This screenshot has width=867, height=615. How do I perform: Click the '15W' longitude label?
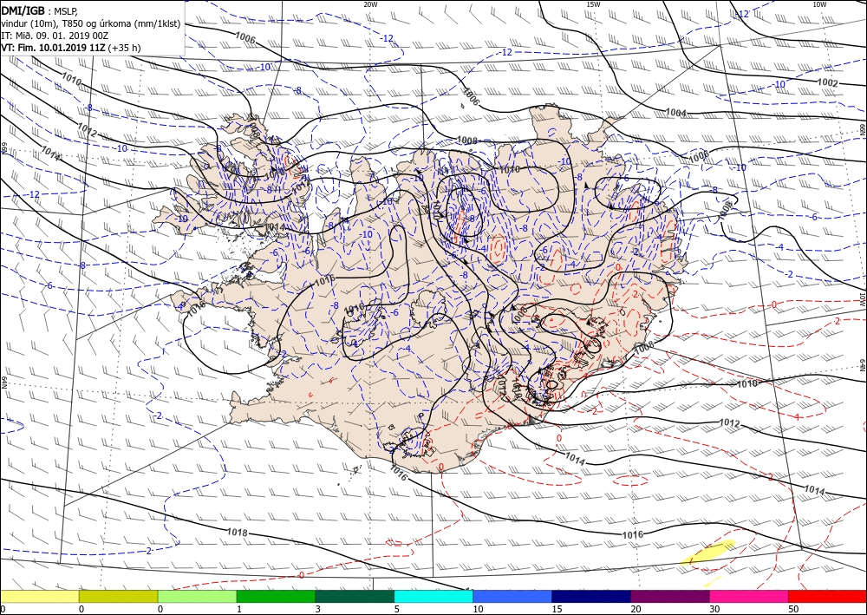click(593, 3)
